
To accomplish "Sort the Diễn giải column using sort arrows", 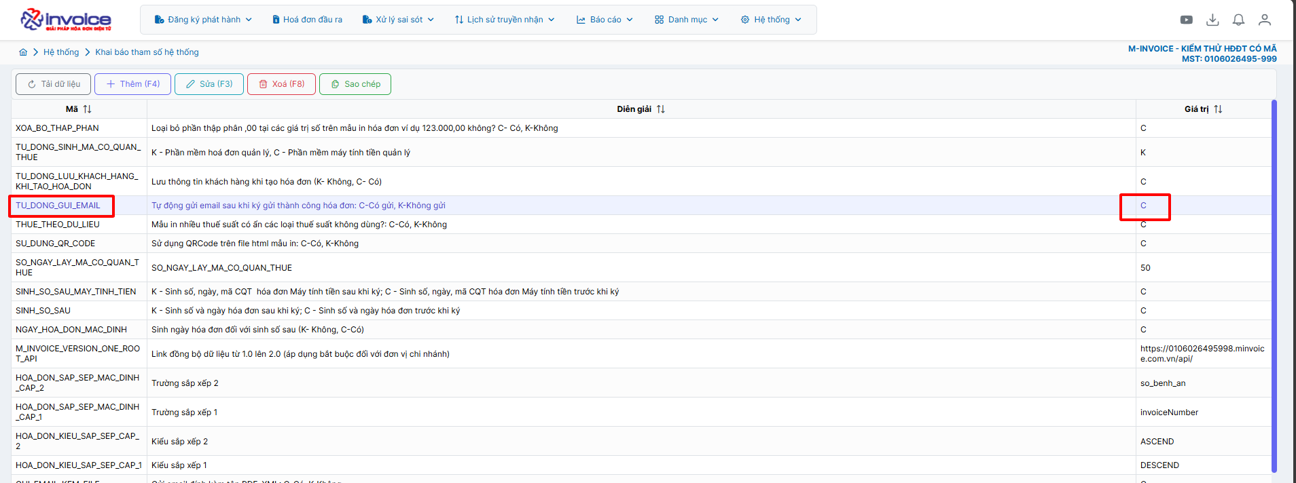I will (661, 109).
